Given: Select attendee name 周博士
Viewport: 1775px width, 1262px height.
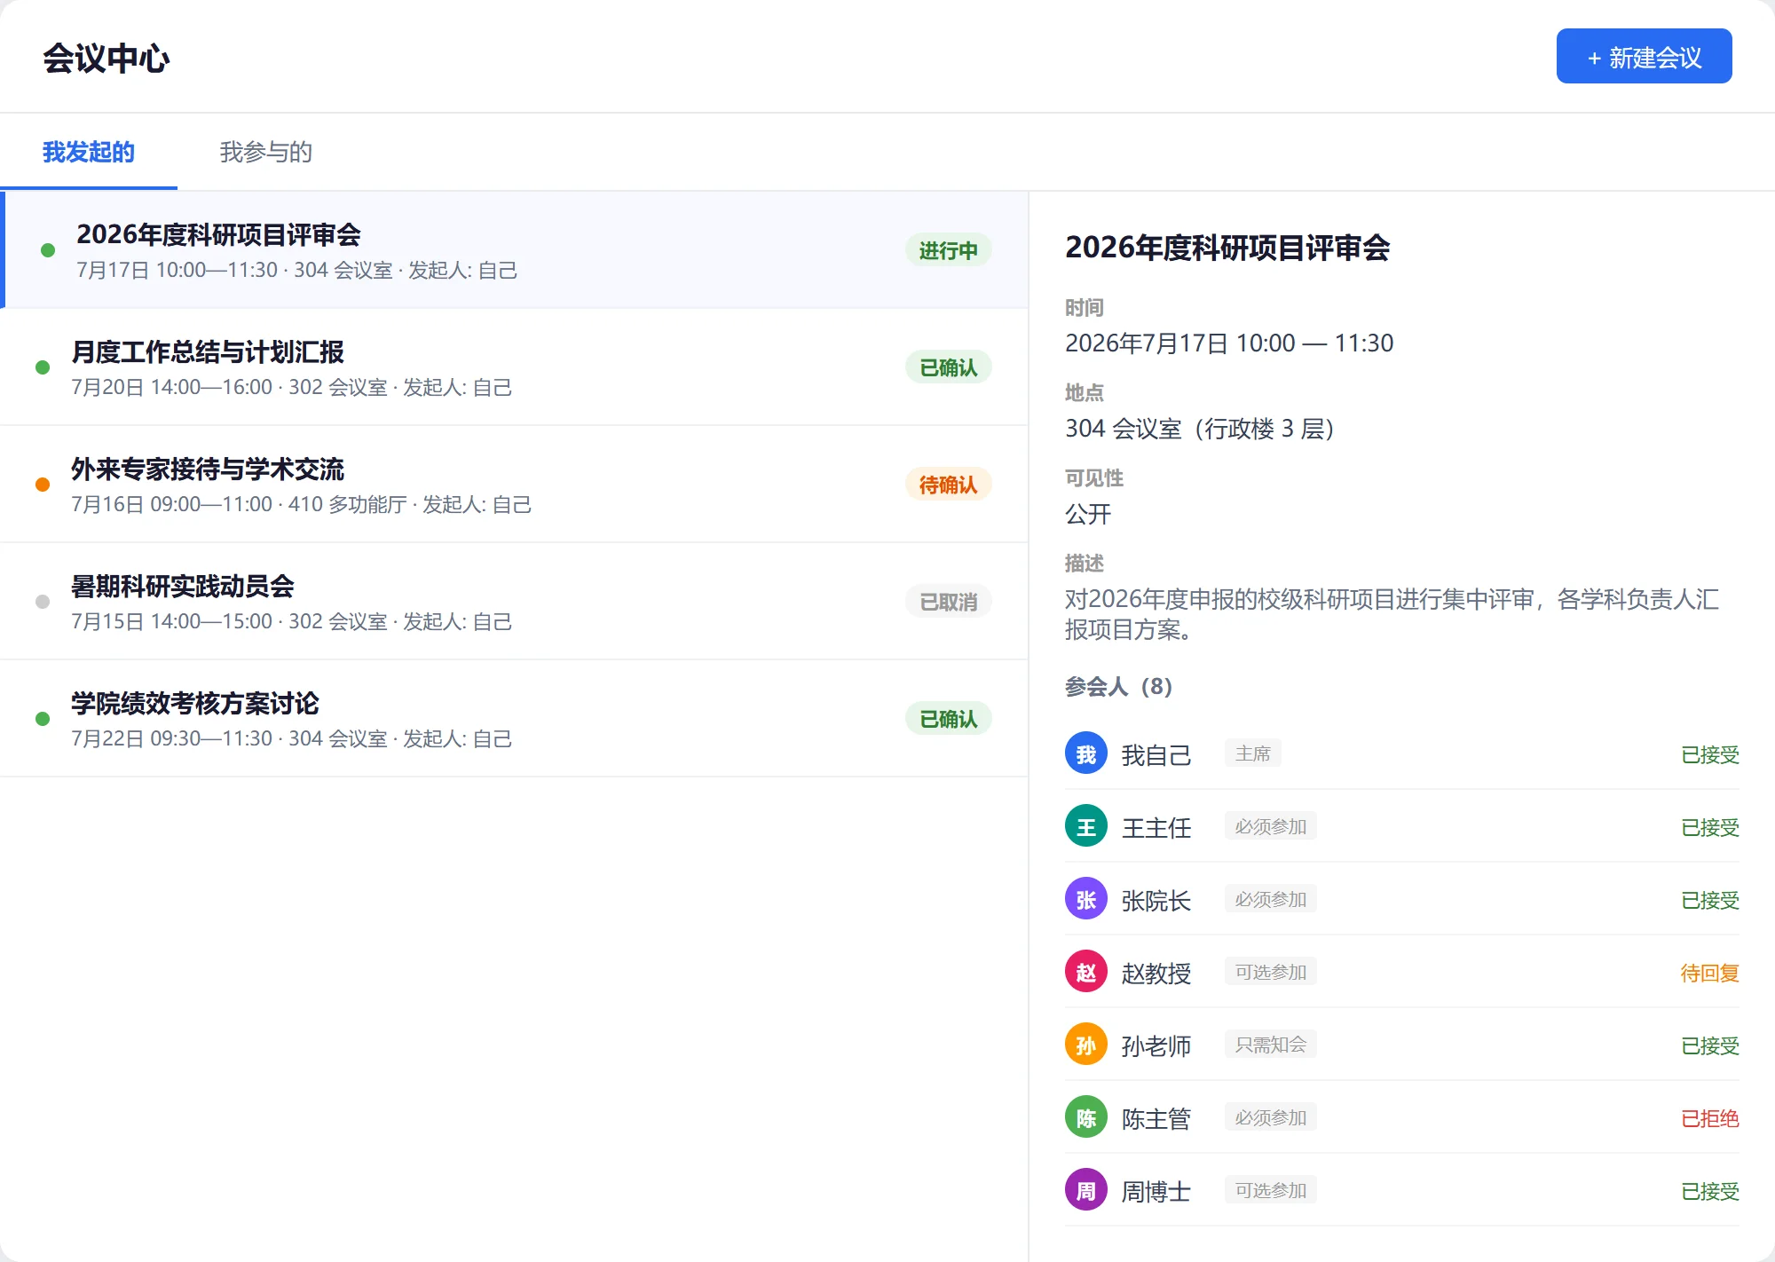Looking at the screenshot, I should pos(1156,1192).
